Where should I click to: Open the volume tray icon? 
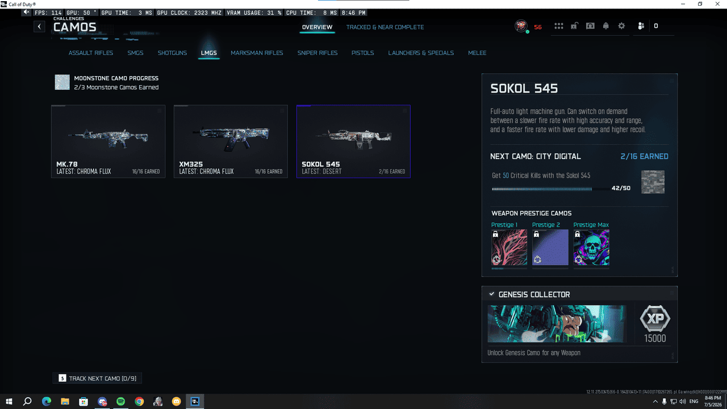(682, 402)
